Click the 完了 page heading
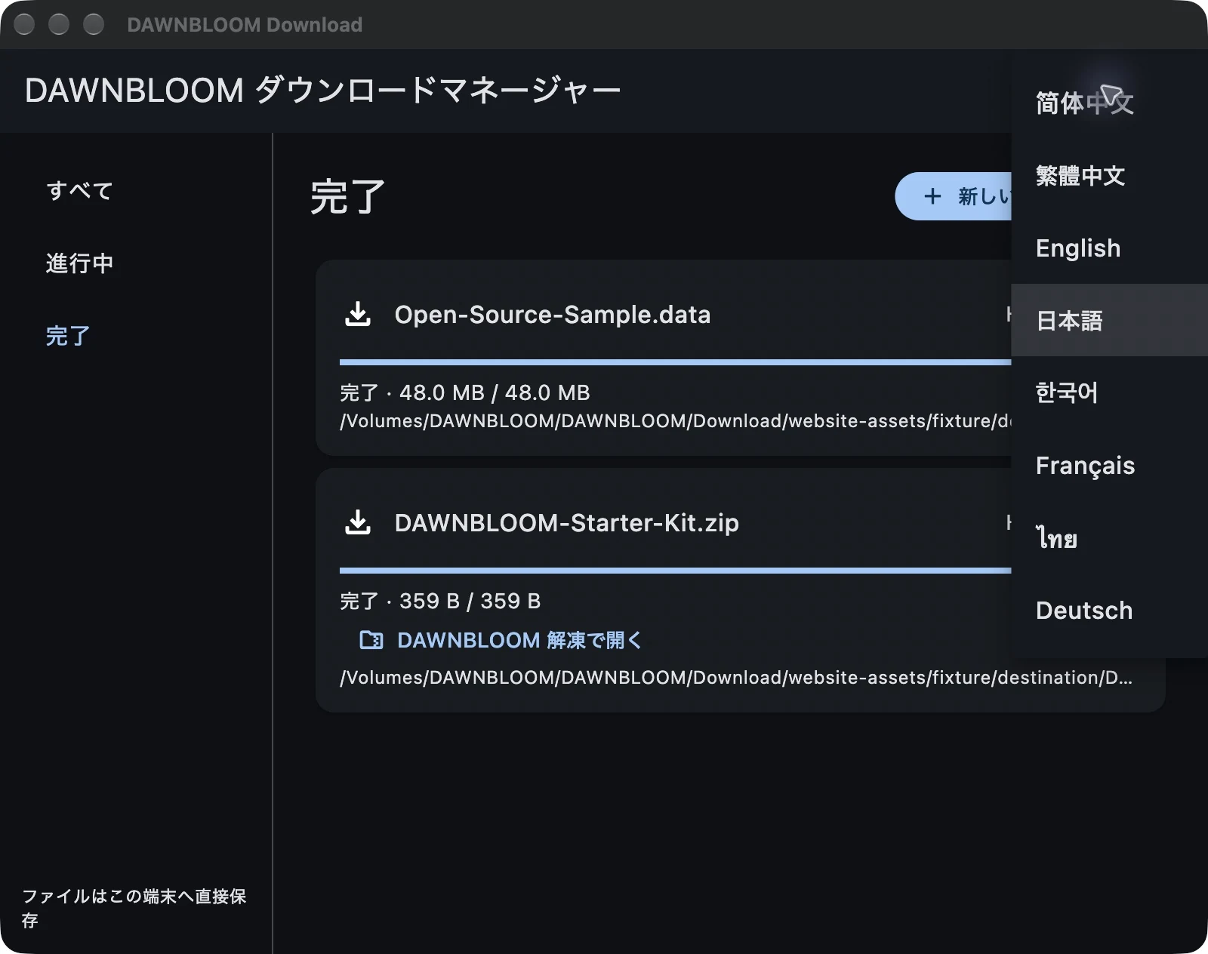Screen dimensions: 1208x954 [x=348, y=196]
